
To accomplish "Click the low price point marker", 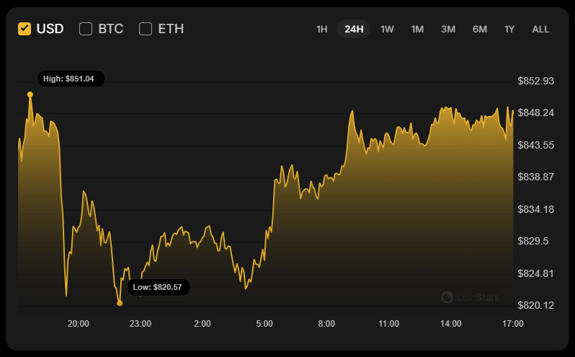I will click(120, 303).
